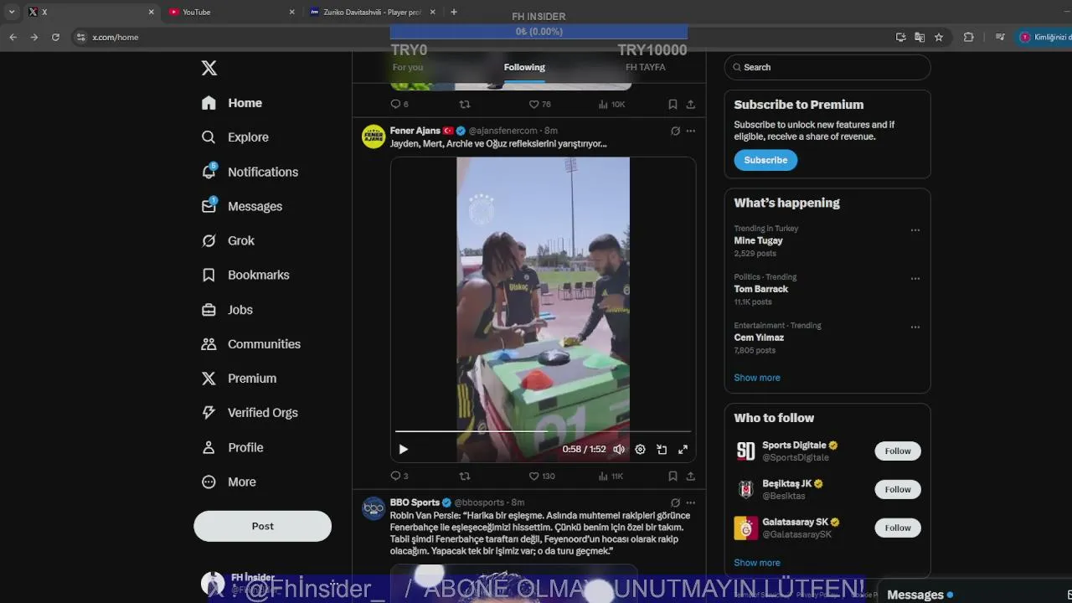This screenshot has height=603, width=1072.
Task: Open browser tab search dropdown
Action: pyautogui.click(x=12, y=12)
